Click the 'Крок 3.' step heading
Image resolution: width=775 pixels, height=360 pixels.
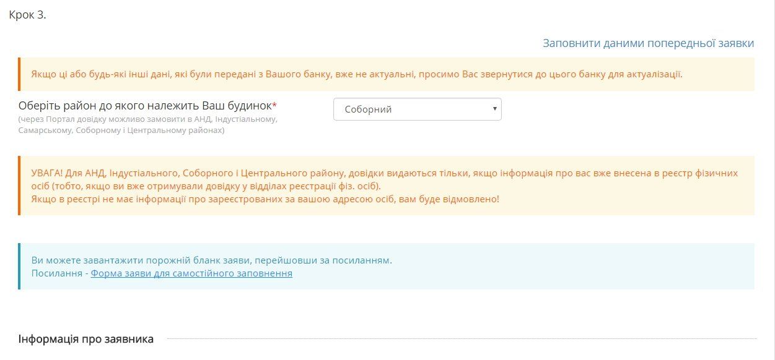click(x=27, y=15)
